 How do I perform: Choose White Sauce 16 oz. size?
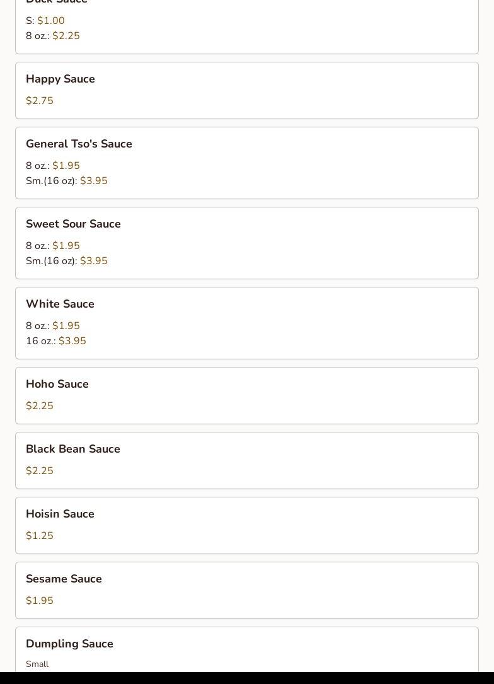pyautogui.click(x=56, y=341)
